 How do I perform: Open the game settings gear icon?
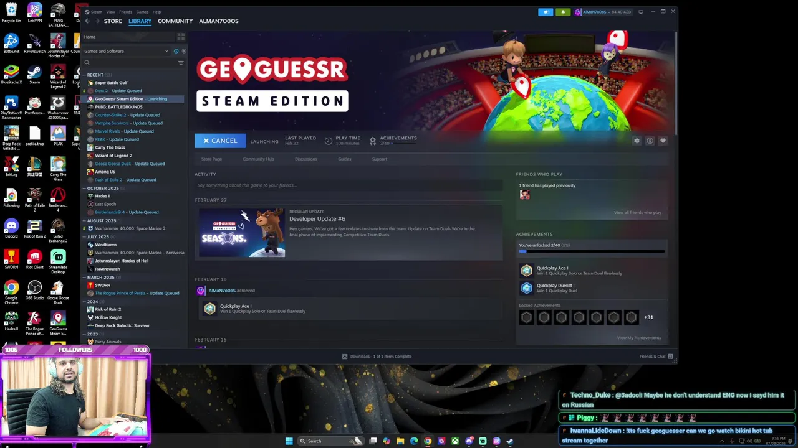click(x=637, y=141)
